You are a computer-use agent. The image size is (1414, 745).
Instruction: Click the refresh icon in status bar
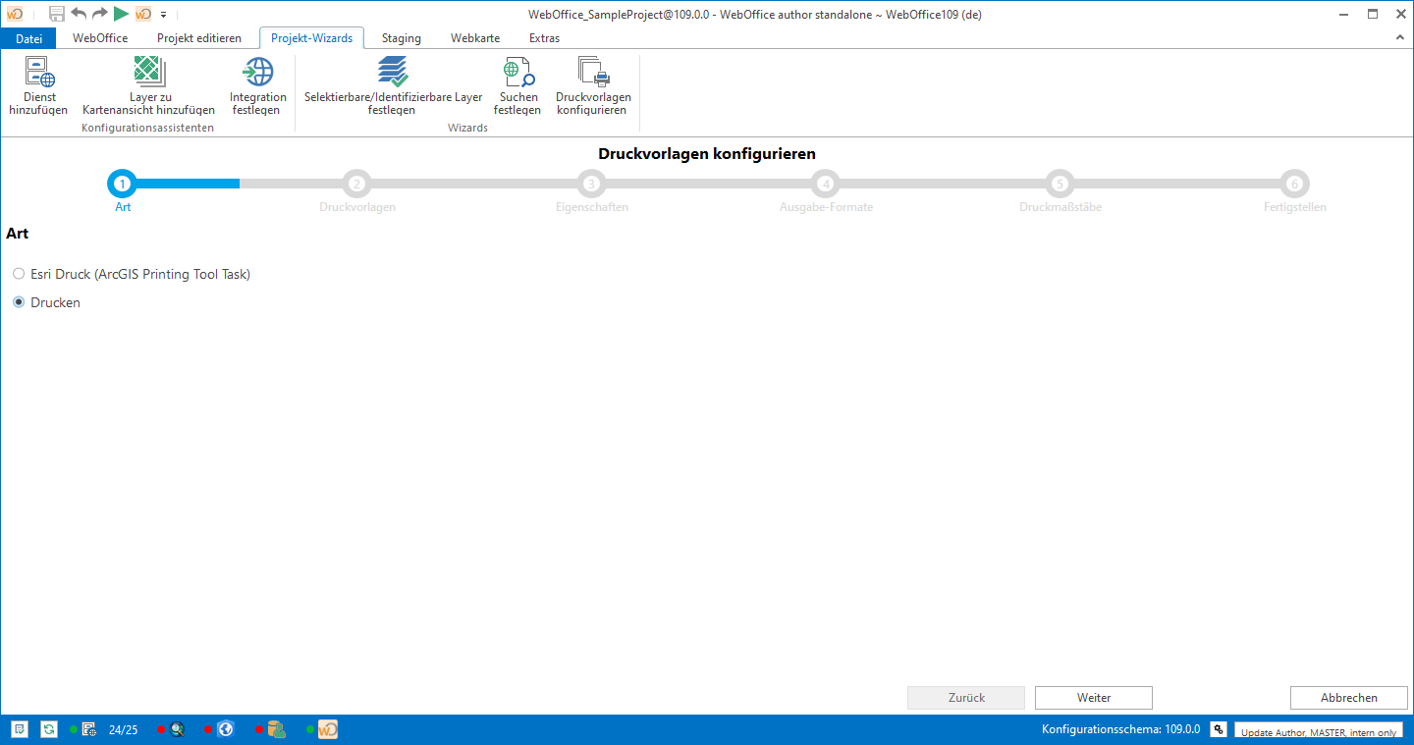point(48,729)
